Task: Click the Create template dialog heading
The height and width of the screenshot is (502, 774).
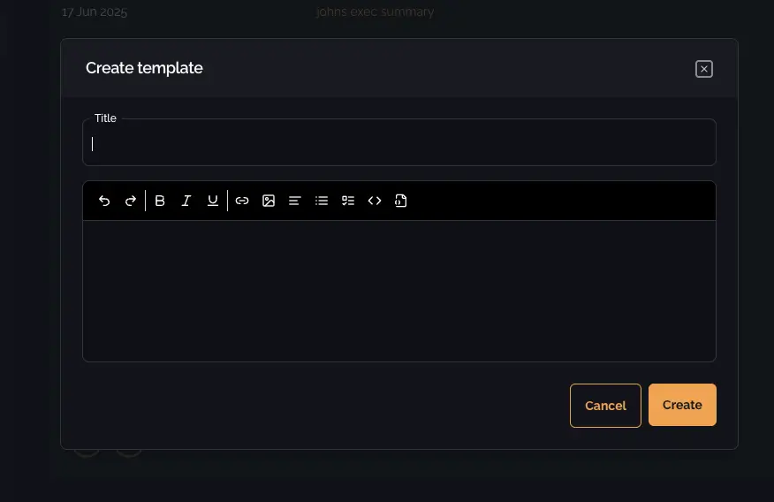Action: point(144,68)
